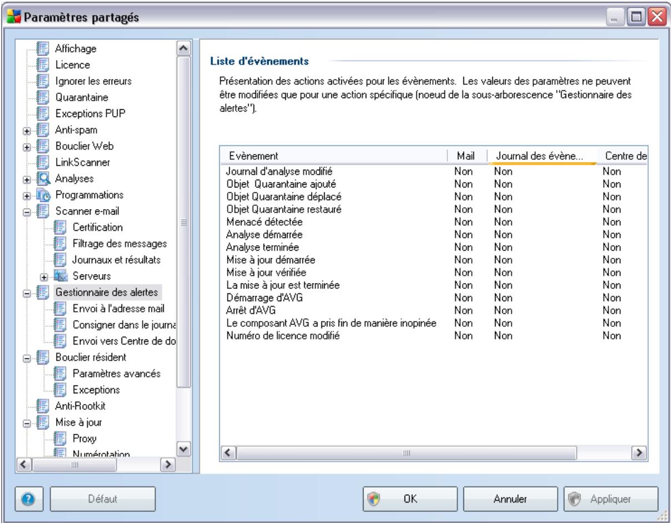This screenshot has width=671, height=523.
Task: Select the Analyse terminée row
Action: coord(433,247)
